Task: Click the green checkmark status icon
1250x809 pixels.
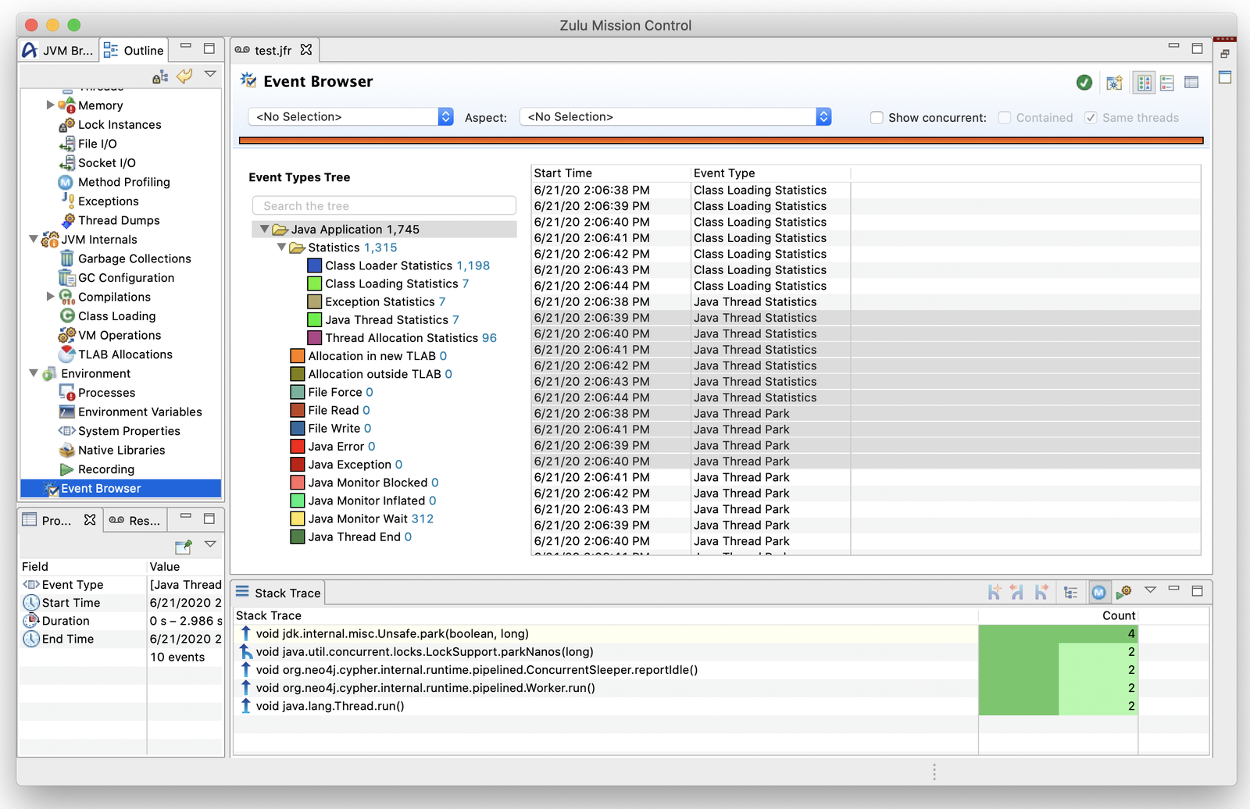Action: click(1084, 82)
